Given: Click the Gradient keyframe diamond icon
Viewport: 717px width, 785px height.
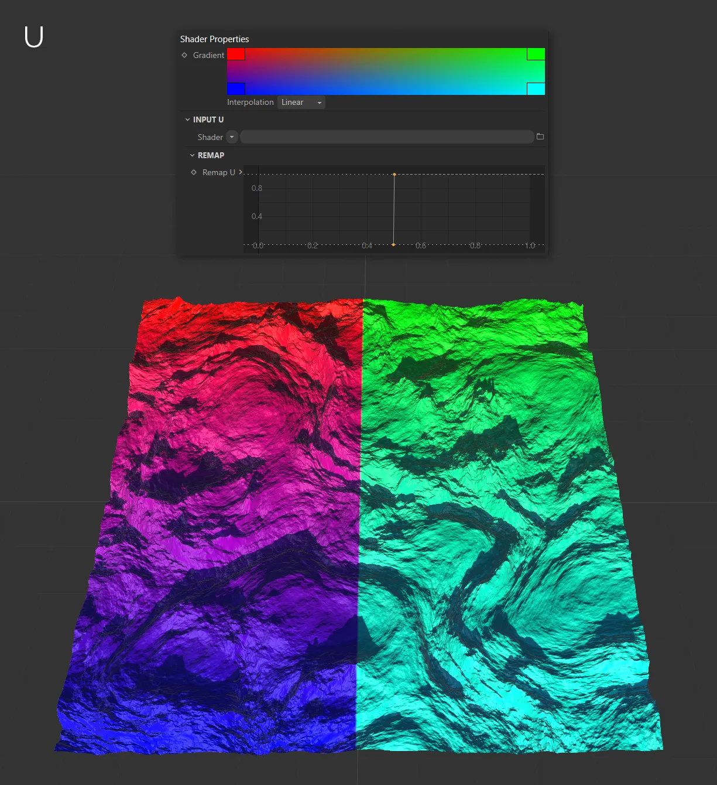Looking at the screenshot, I should [x=184, y=55].
